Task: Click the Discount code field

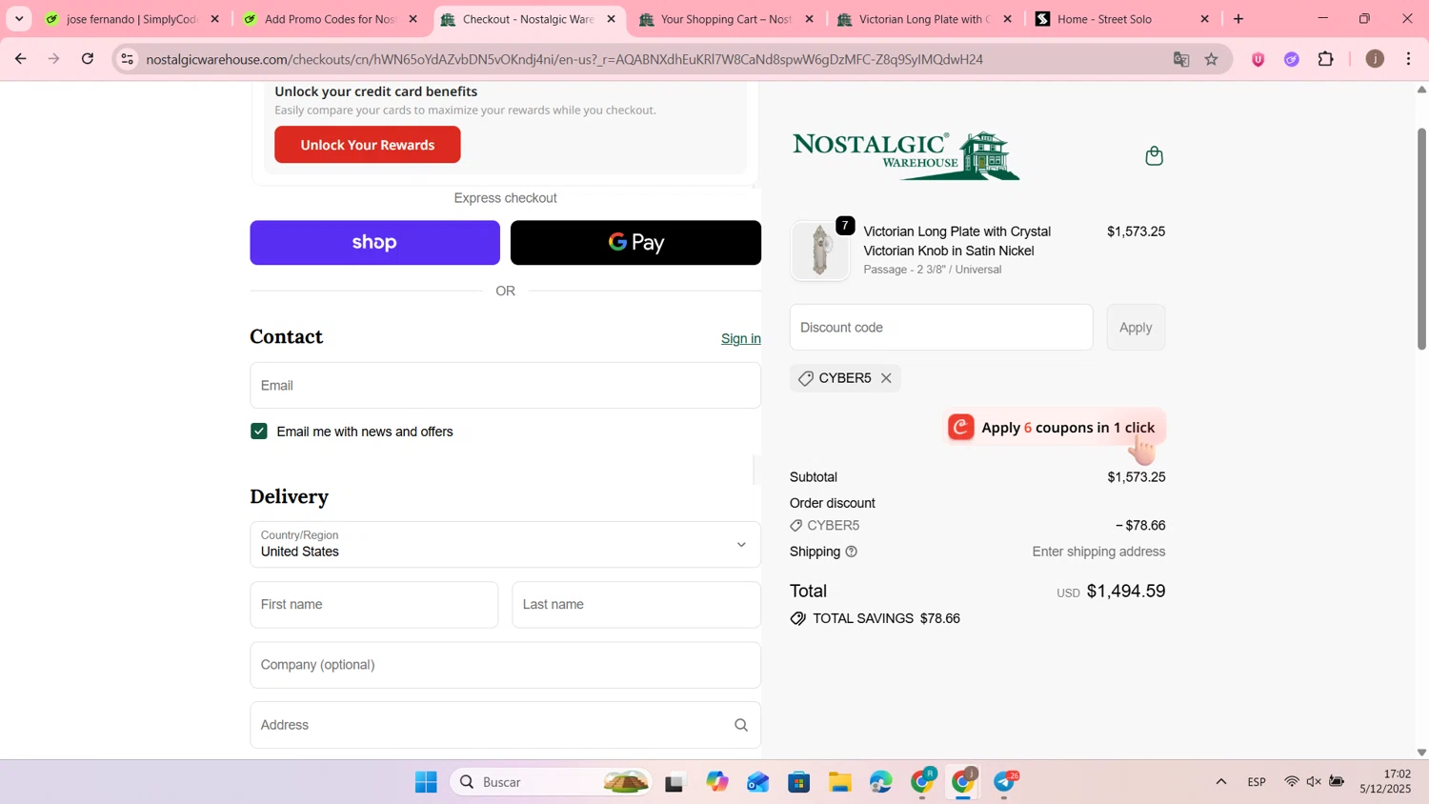Action: 941,328
